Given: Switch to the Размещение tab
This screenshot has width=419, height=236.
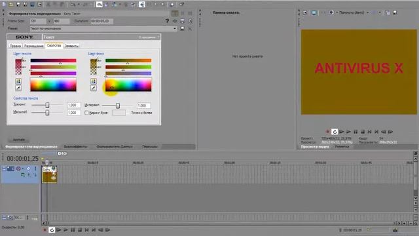Looking at the screenshot, I should click(33, 46).
